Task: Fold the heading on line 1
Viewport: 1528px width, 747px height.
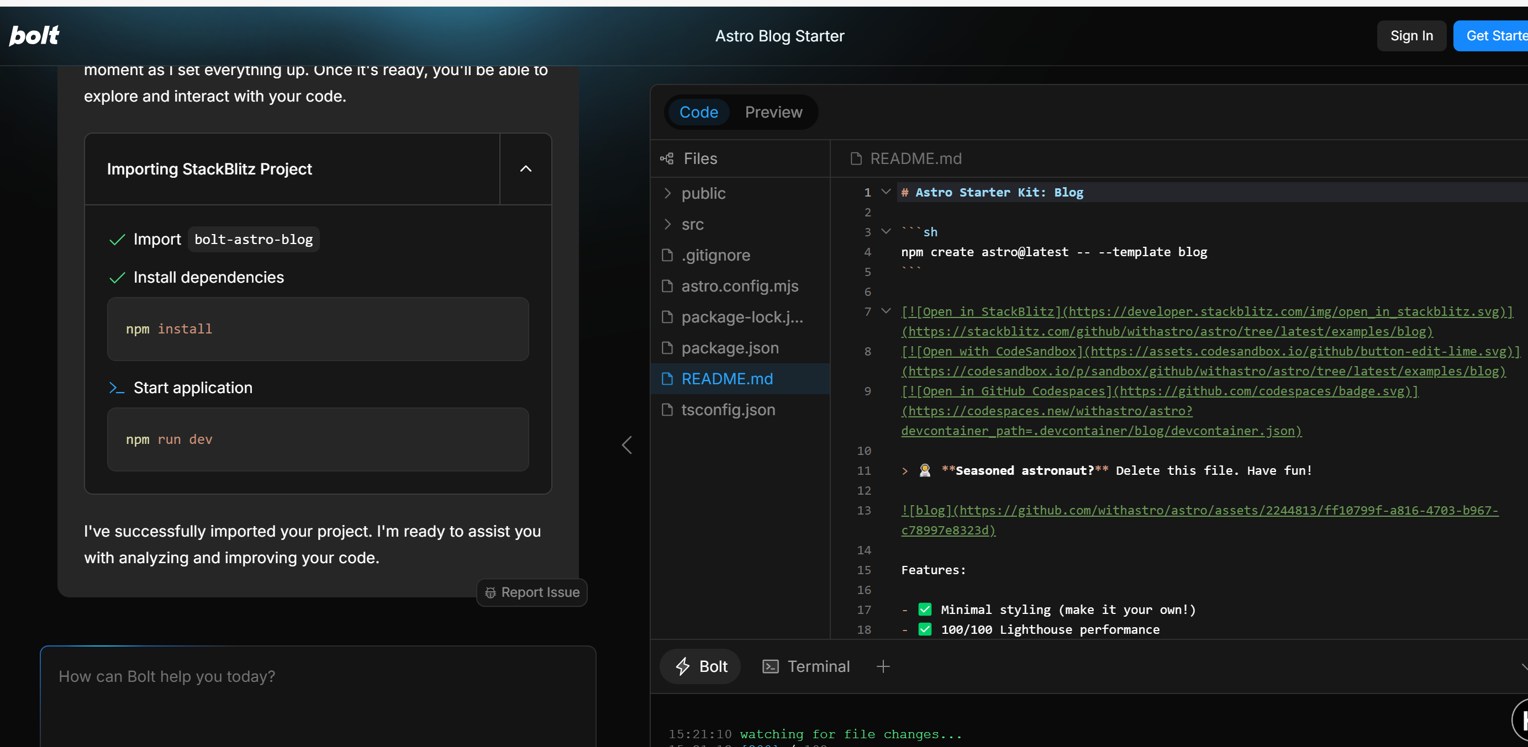Action: point(886,192)
